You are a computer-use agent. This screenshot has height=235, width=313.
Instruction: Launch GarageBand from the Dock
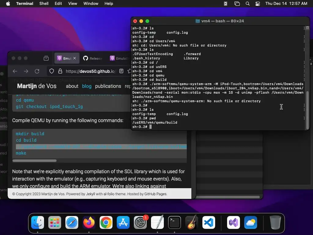(192, 222)
